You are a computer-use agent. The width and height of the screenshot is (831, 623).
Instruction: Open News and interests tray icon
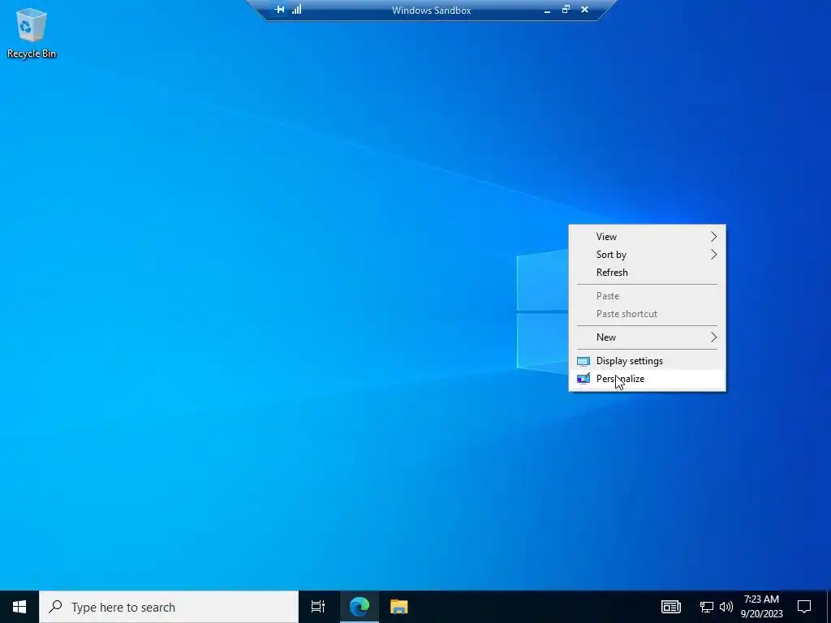coord(670,607)
